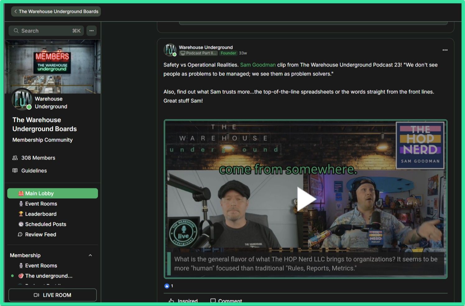465x306 pixels.
Task: Click the 308 Members people icon
Action: 15,158
